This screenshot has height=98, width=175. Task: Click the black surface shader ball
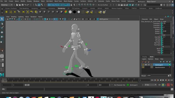point(74,12)
